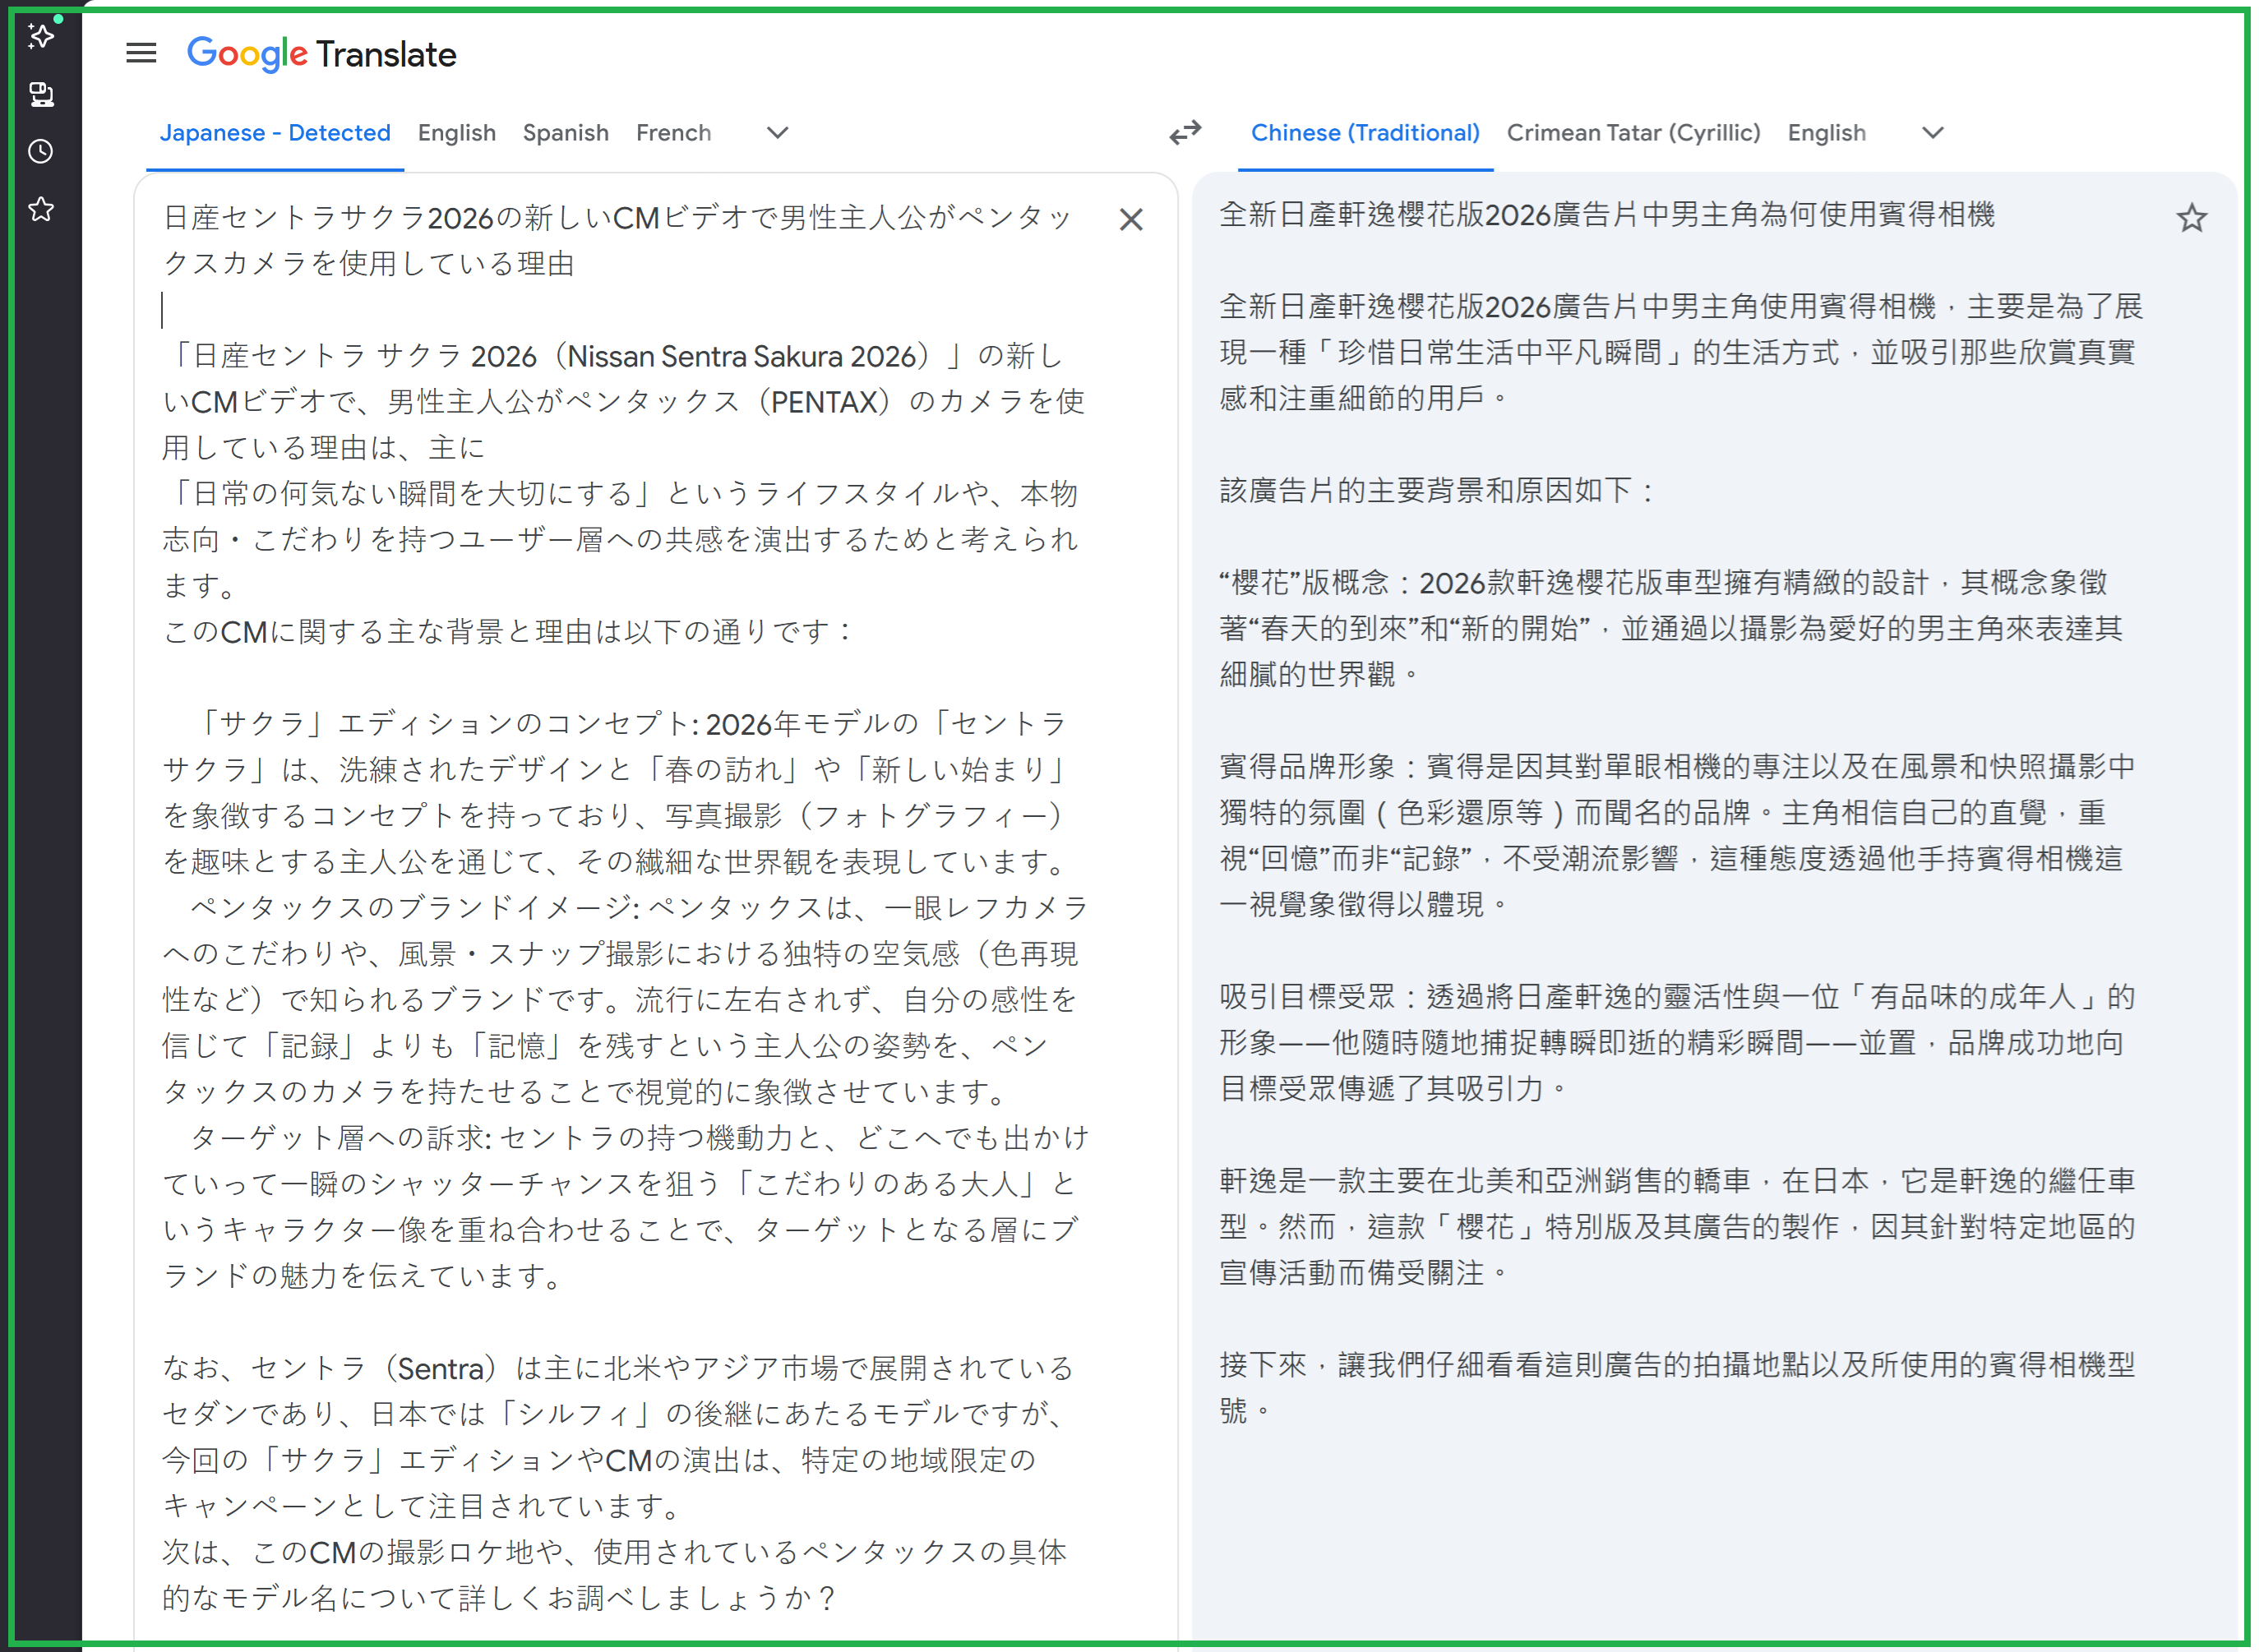Select Spanish as source language
Viewport: 2259px width, 1652px height.
565,133
